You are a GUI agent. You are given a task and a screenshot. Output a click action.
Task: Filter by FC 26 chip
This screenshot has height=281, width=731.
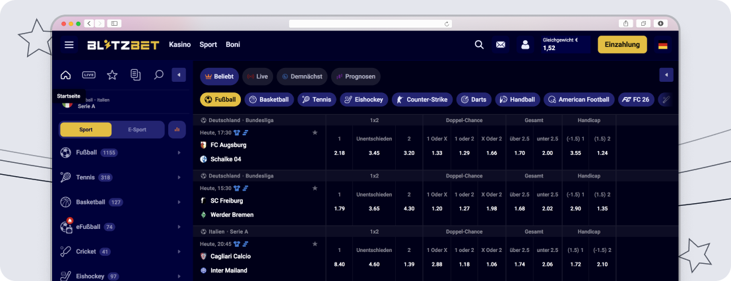[x=637, y=99]
